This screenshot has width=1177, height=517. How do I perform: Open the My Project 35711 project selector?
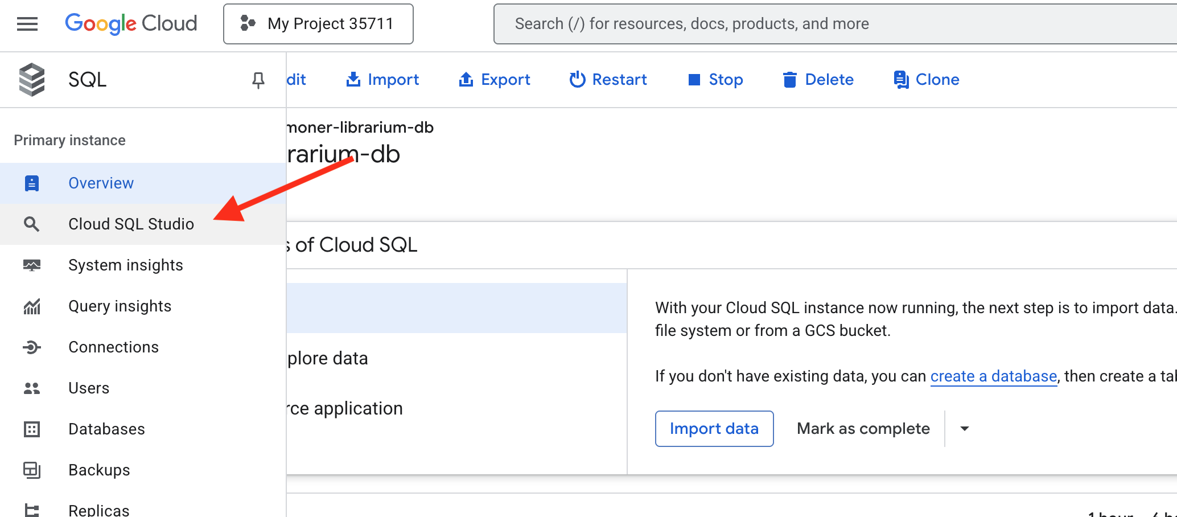[318, 24]
